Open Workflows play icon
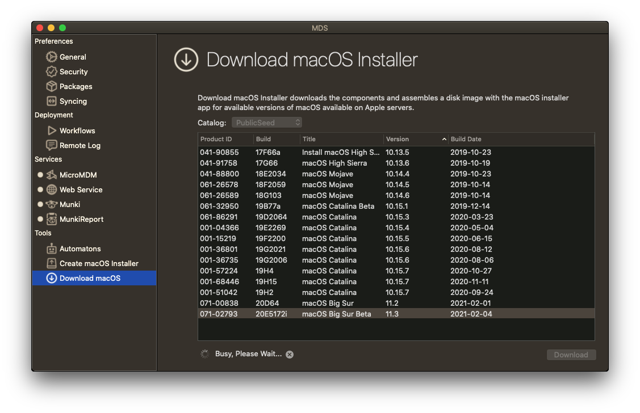640x413 pixels. (x=51, y=130)
